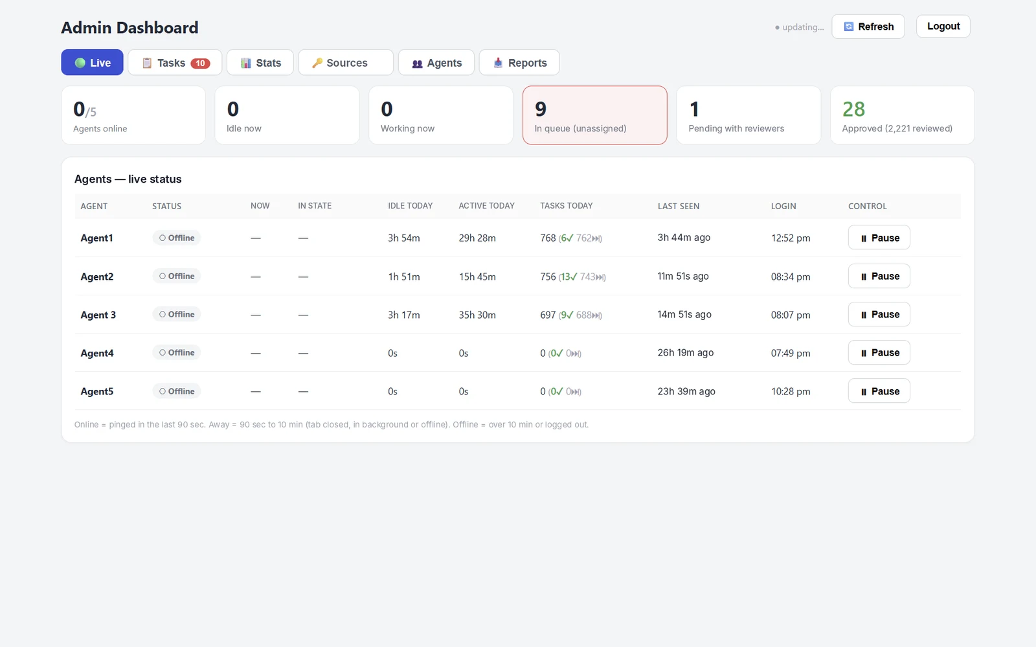Pause Agent4
Image resolution: width=1036 pixels, height=647 pixels.
[879, 352]
